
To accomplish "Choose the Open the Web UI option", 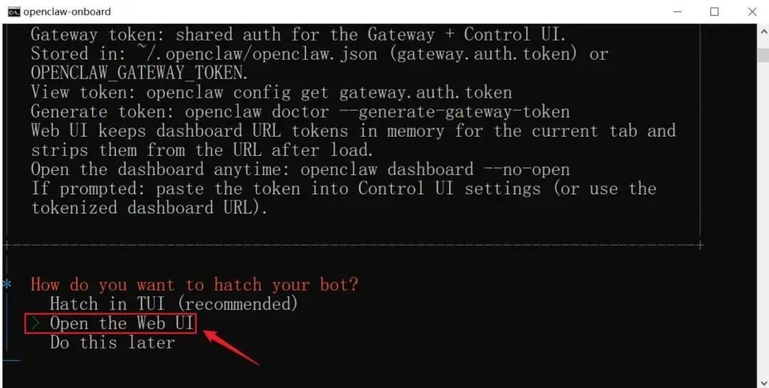I will coord(122,323).
